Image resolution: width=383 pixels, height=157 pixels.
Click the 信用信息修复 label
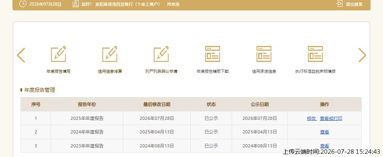click(110, 72)
